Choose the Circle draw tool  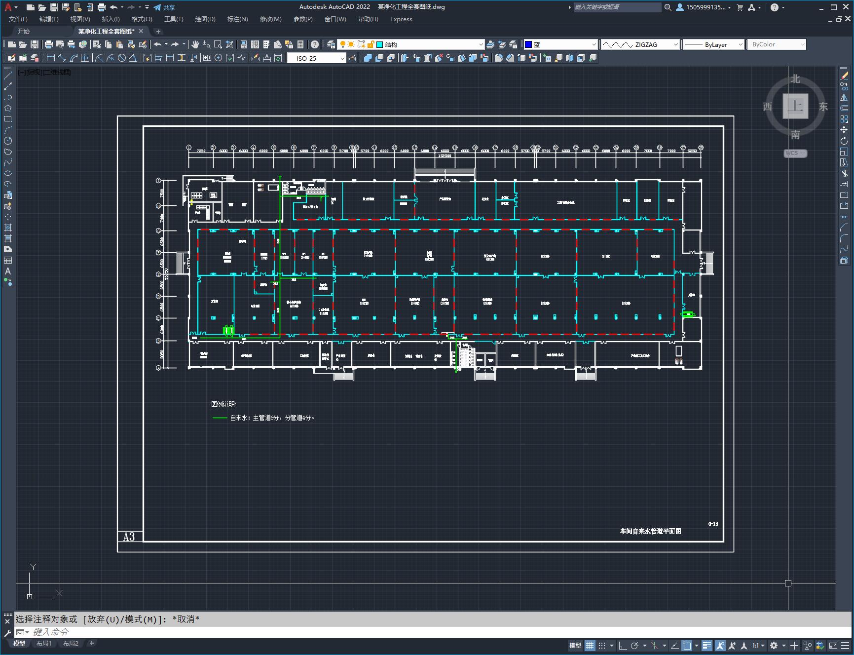coord(8,141)
